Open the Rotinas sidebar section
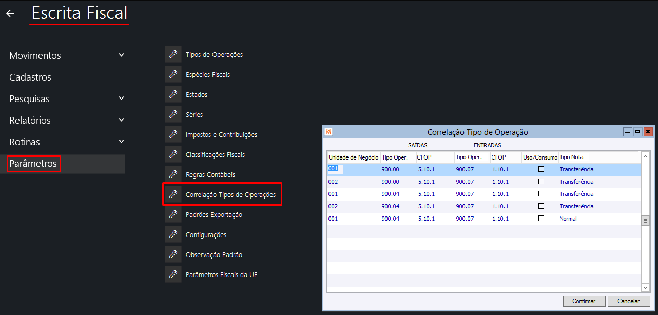Screen dimensions: 658x315 [x=25, y=142]
